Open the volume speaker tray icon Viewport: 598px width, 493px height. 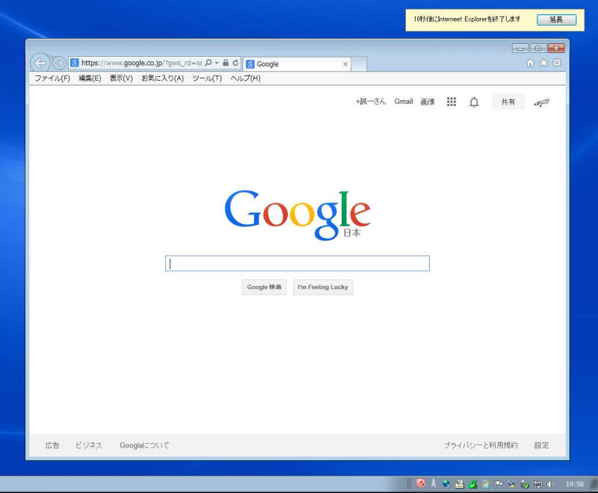(x=551, y=484)
